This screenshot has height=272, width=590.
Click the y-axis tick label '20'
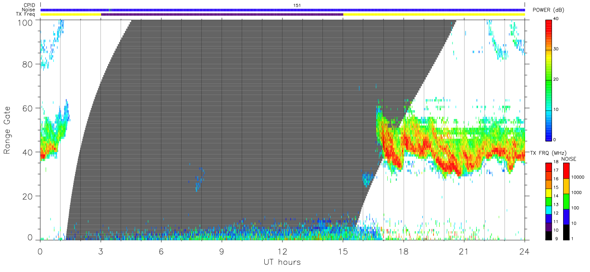pyautogui.click(x=28, y=196)
